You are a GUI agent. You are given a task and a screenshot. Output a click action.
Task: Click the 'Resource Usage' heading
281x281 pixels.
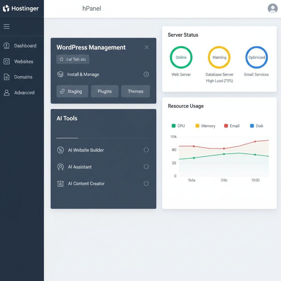coord(186,106)
